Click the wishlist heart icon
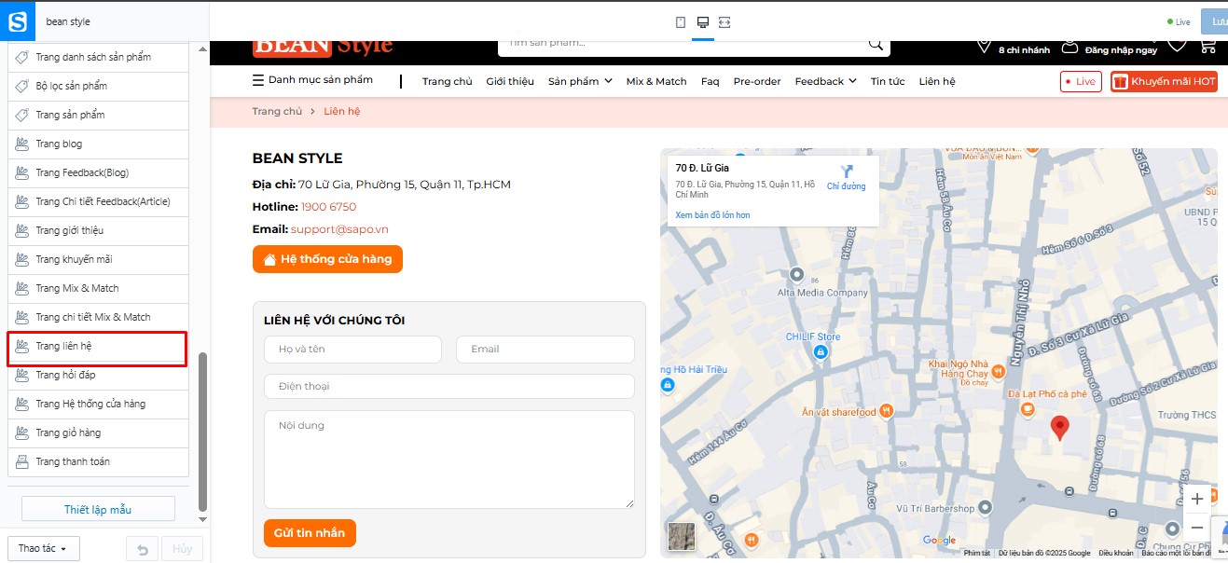1228x563 pixels. 1177,45
